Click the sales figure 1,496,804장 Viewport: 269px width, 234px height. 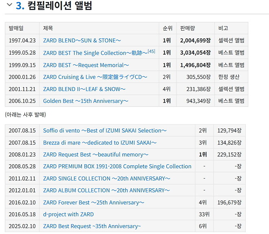[x=195, y=65]
